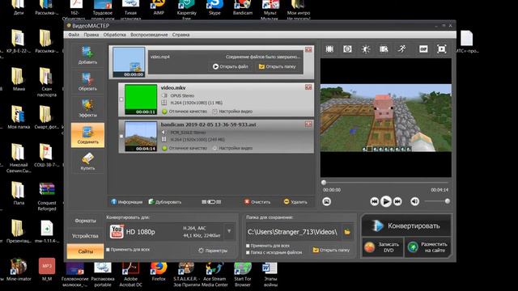Toggle the list view switch in the file toolbar

point(211,202)
